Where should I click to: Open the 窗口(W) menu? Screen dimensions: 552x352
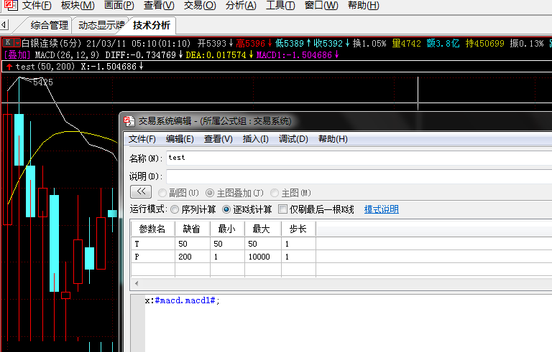pyautogui.click(x=321, y=5)
